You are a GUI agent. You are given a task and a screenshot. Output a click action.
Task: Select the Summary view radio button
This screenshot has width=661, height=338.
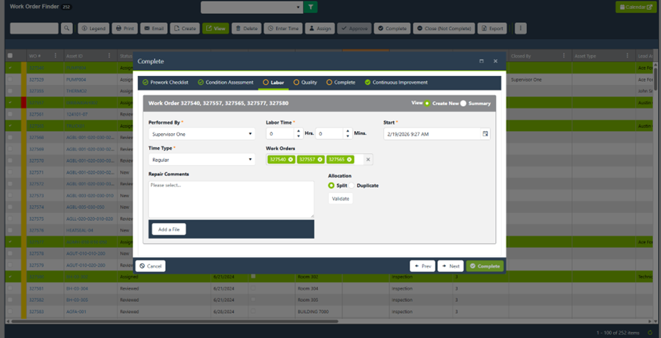click(x=464, y=104)
